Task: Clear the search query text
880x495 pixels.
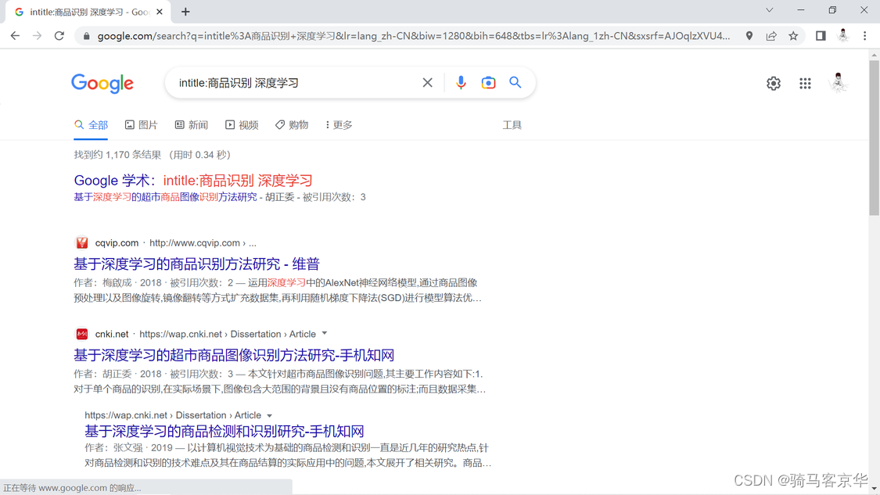Action: (x=427, y=83)
